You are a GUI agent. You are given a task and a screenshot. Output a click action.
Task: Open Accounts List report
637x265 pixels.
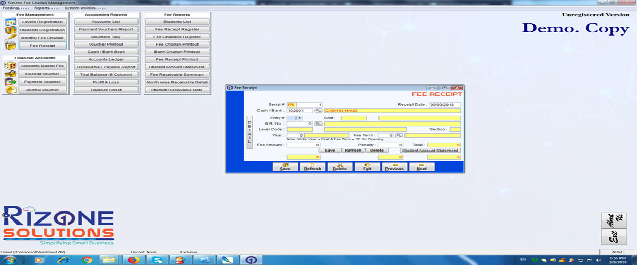(x=106, y=22)
